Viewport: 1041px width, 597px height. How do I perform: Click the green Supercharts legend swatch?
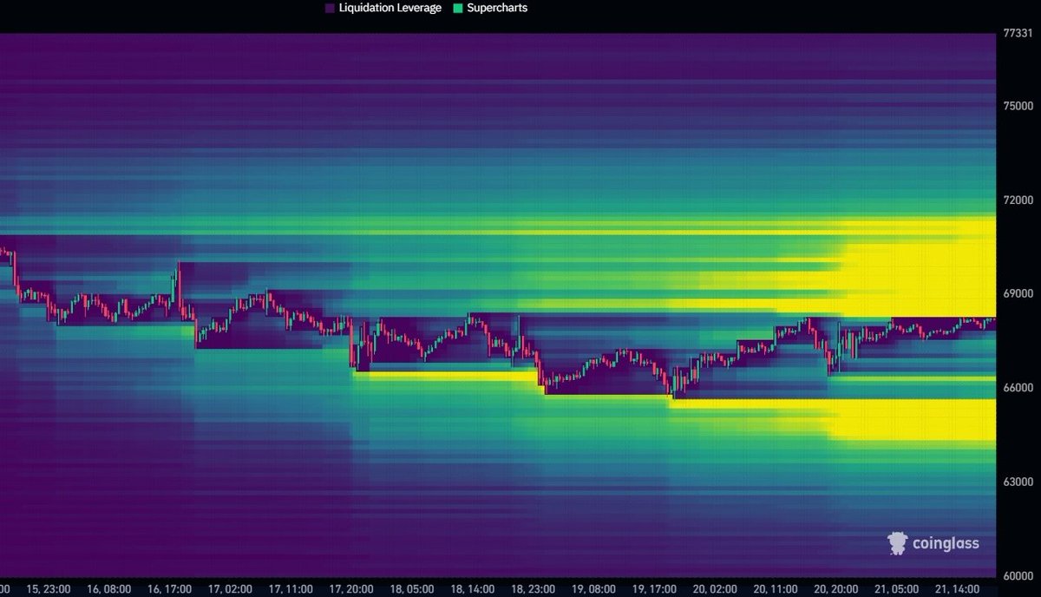(456, 8)
